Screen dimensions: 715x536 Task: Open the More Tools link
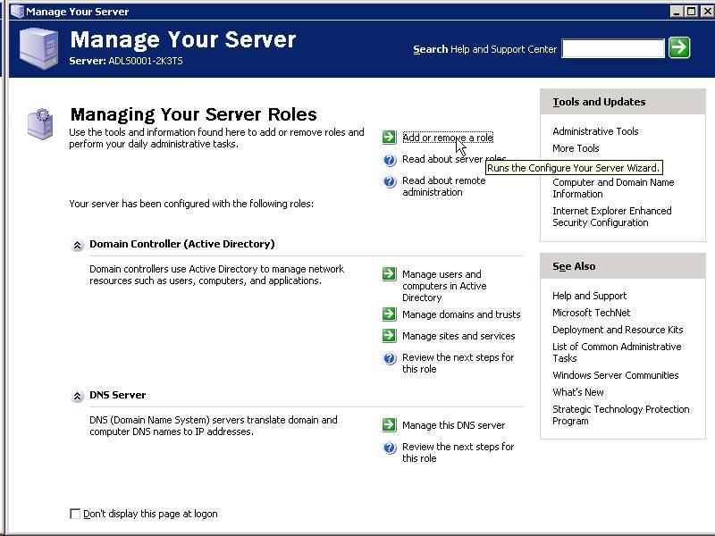point(576,148)
